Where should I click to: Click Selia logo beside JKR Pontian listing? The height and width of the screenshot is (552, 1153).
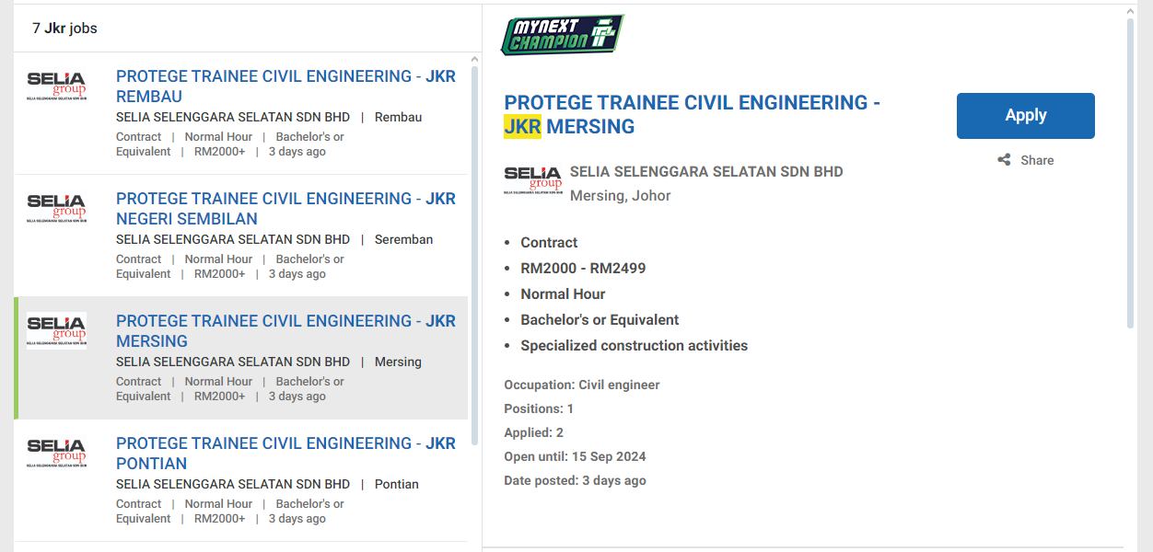click(x=56, y=453)
